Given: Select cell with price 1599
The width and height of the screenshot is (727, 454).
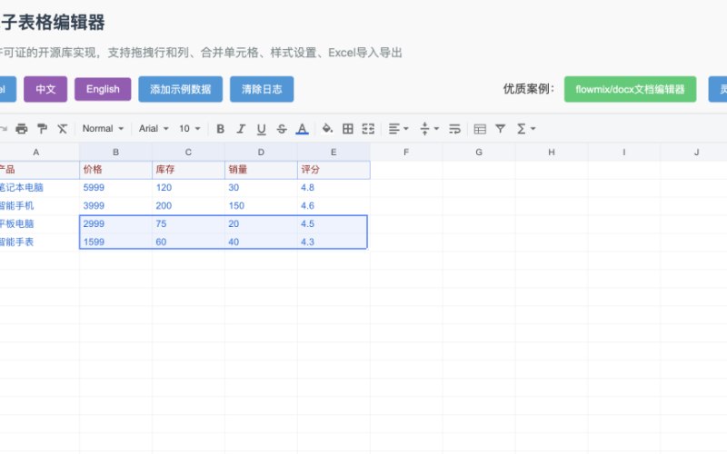Looking at the screenshot, I should click(115, 242).
